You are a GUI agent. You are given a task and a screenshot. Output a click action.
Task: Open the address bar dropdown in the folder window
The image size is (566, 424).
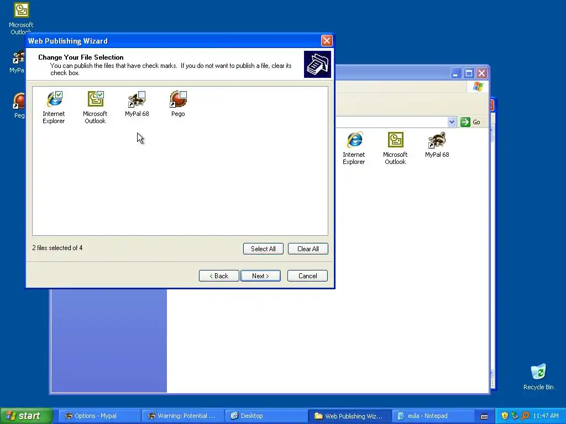452,122
